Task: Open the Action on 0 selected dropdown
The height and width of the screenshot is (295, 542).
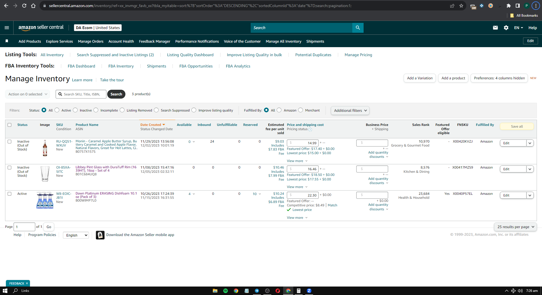Action: (x=28, y=94)
